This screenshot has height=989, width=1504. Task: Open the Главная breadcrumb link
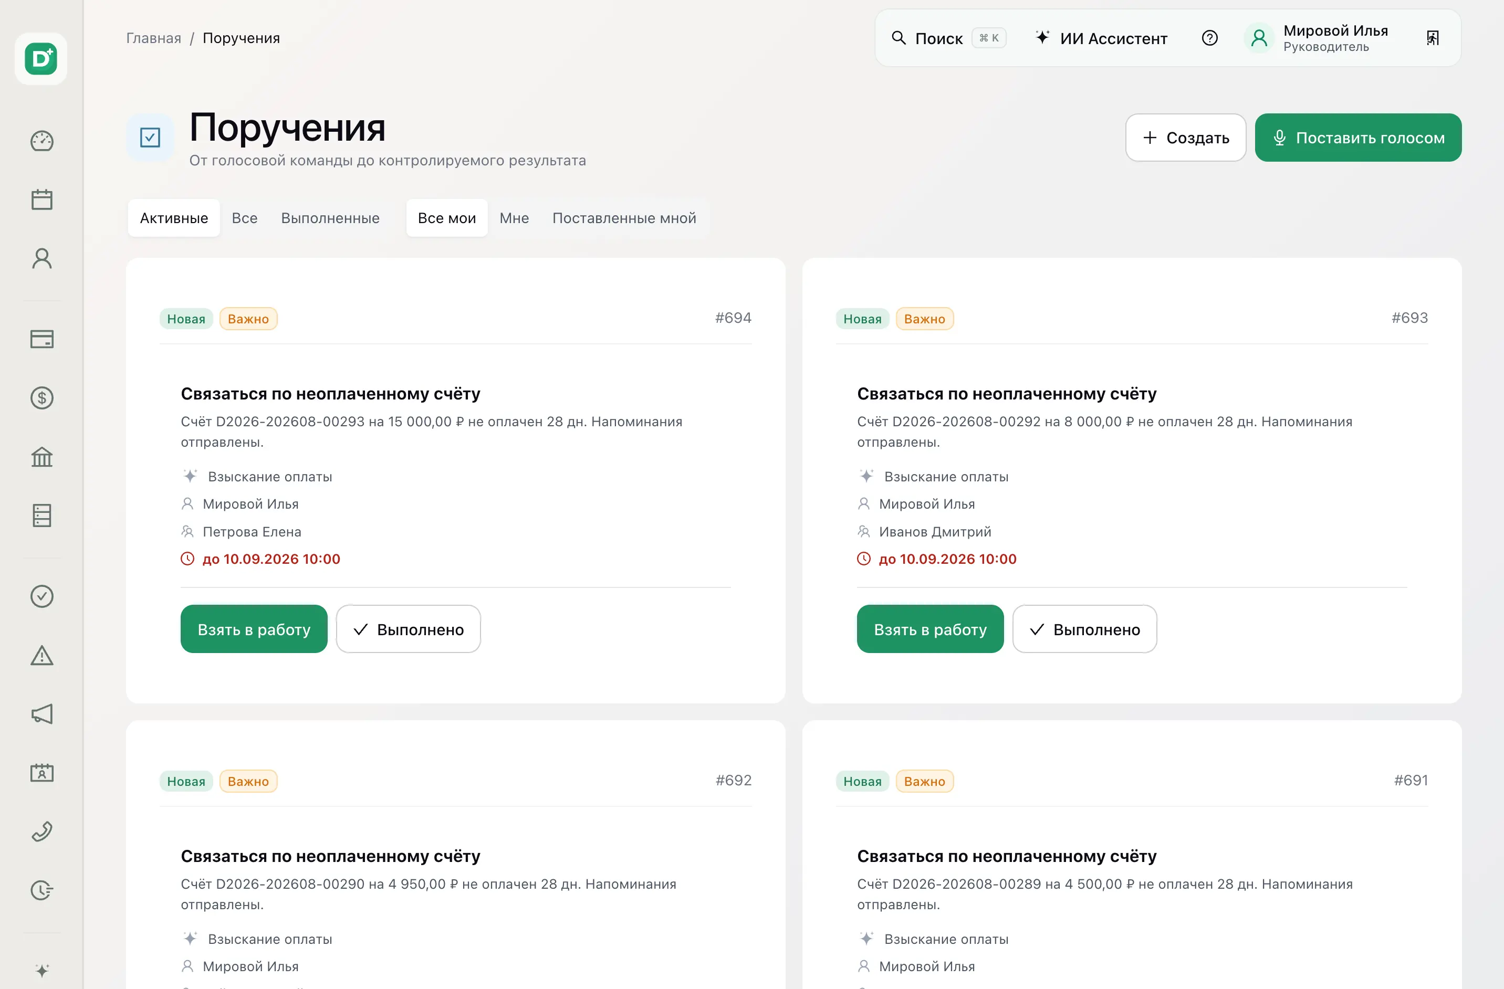click(153, 38)
